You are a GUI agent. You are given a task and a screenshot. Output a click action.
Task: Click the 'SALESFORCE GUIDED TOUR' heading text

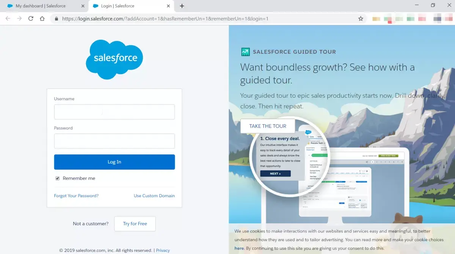(294, 52)
